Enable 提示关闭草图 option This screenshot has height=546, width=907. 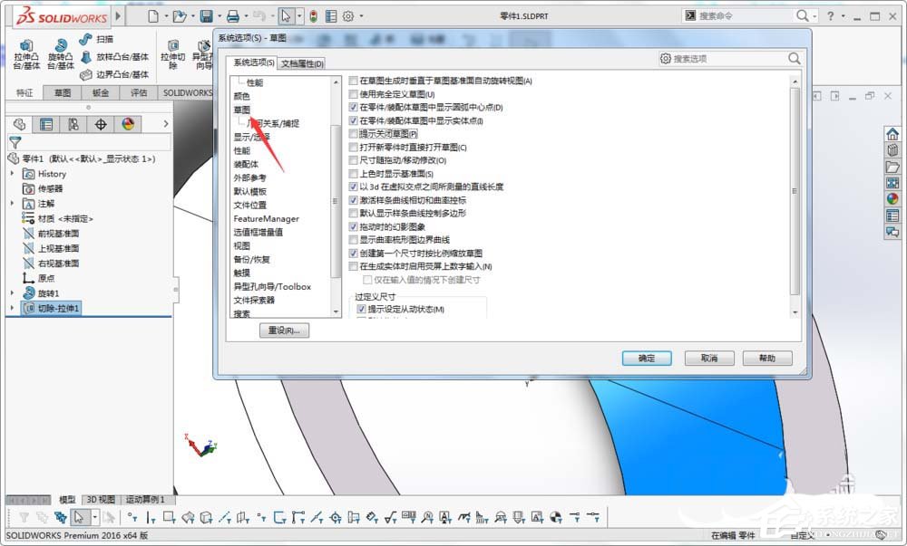click(x=353, y=133)
